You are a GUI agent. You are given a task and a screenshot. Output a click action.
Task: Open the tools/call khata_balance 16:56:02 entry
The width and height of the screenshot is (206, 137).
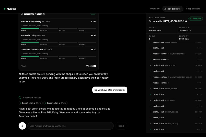pos(176,89)
